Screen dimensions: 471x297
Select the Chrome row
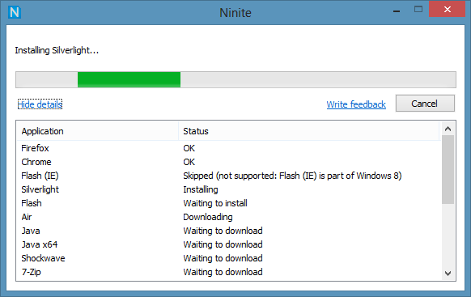[x=228, y=162]
